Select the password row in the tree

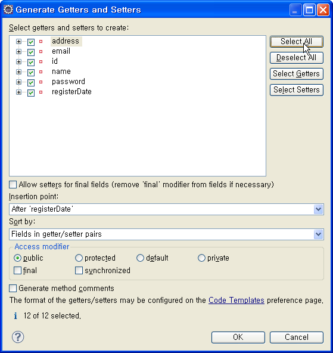69,82
